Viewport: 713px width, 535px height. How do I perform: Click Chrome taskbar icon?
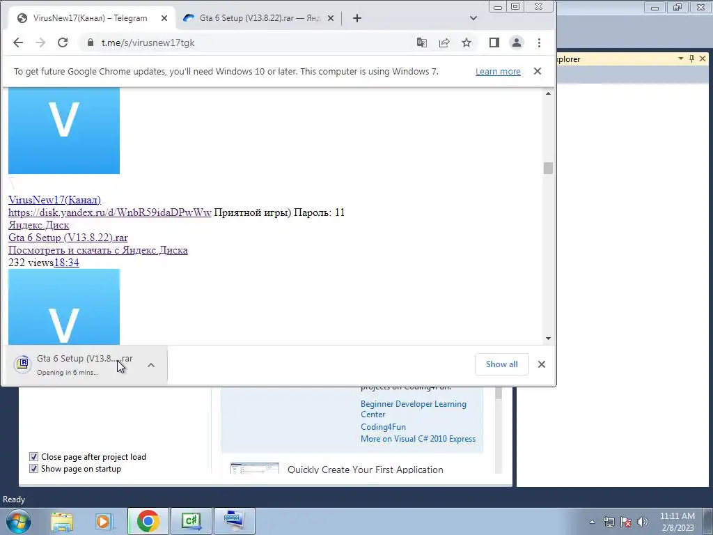148,521
